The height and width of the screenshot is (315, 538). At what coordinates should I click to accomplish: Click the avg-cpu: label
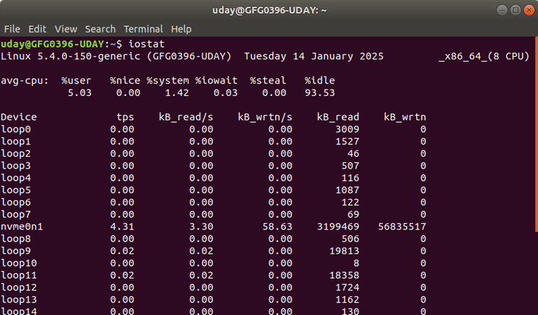(25, 80)
